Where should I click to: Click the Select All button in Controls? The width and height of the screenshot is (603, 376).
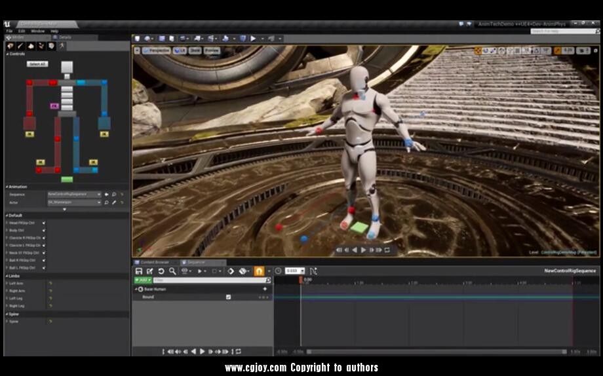tap(37, 64)
